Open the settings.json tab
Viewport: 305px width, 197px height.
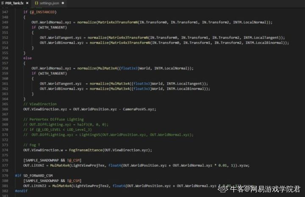(x=50, y=3)
